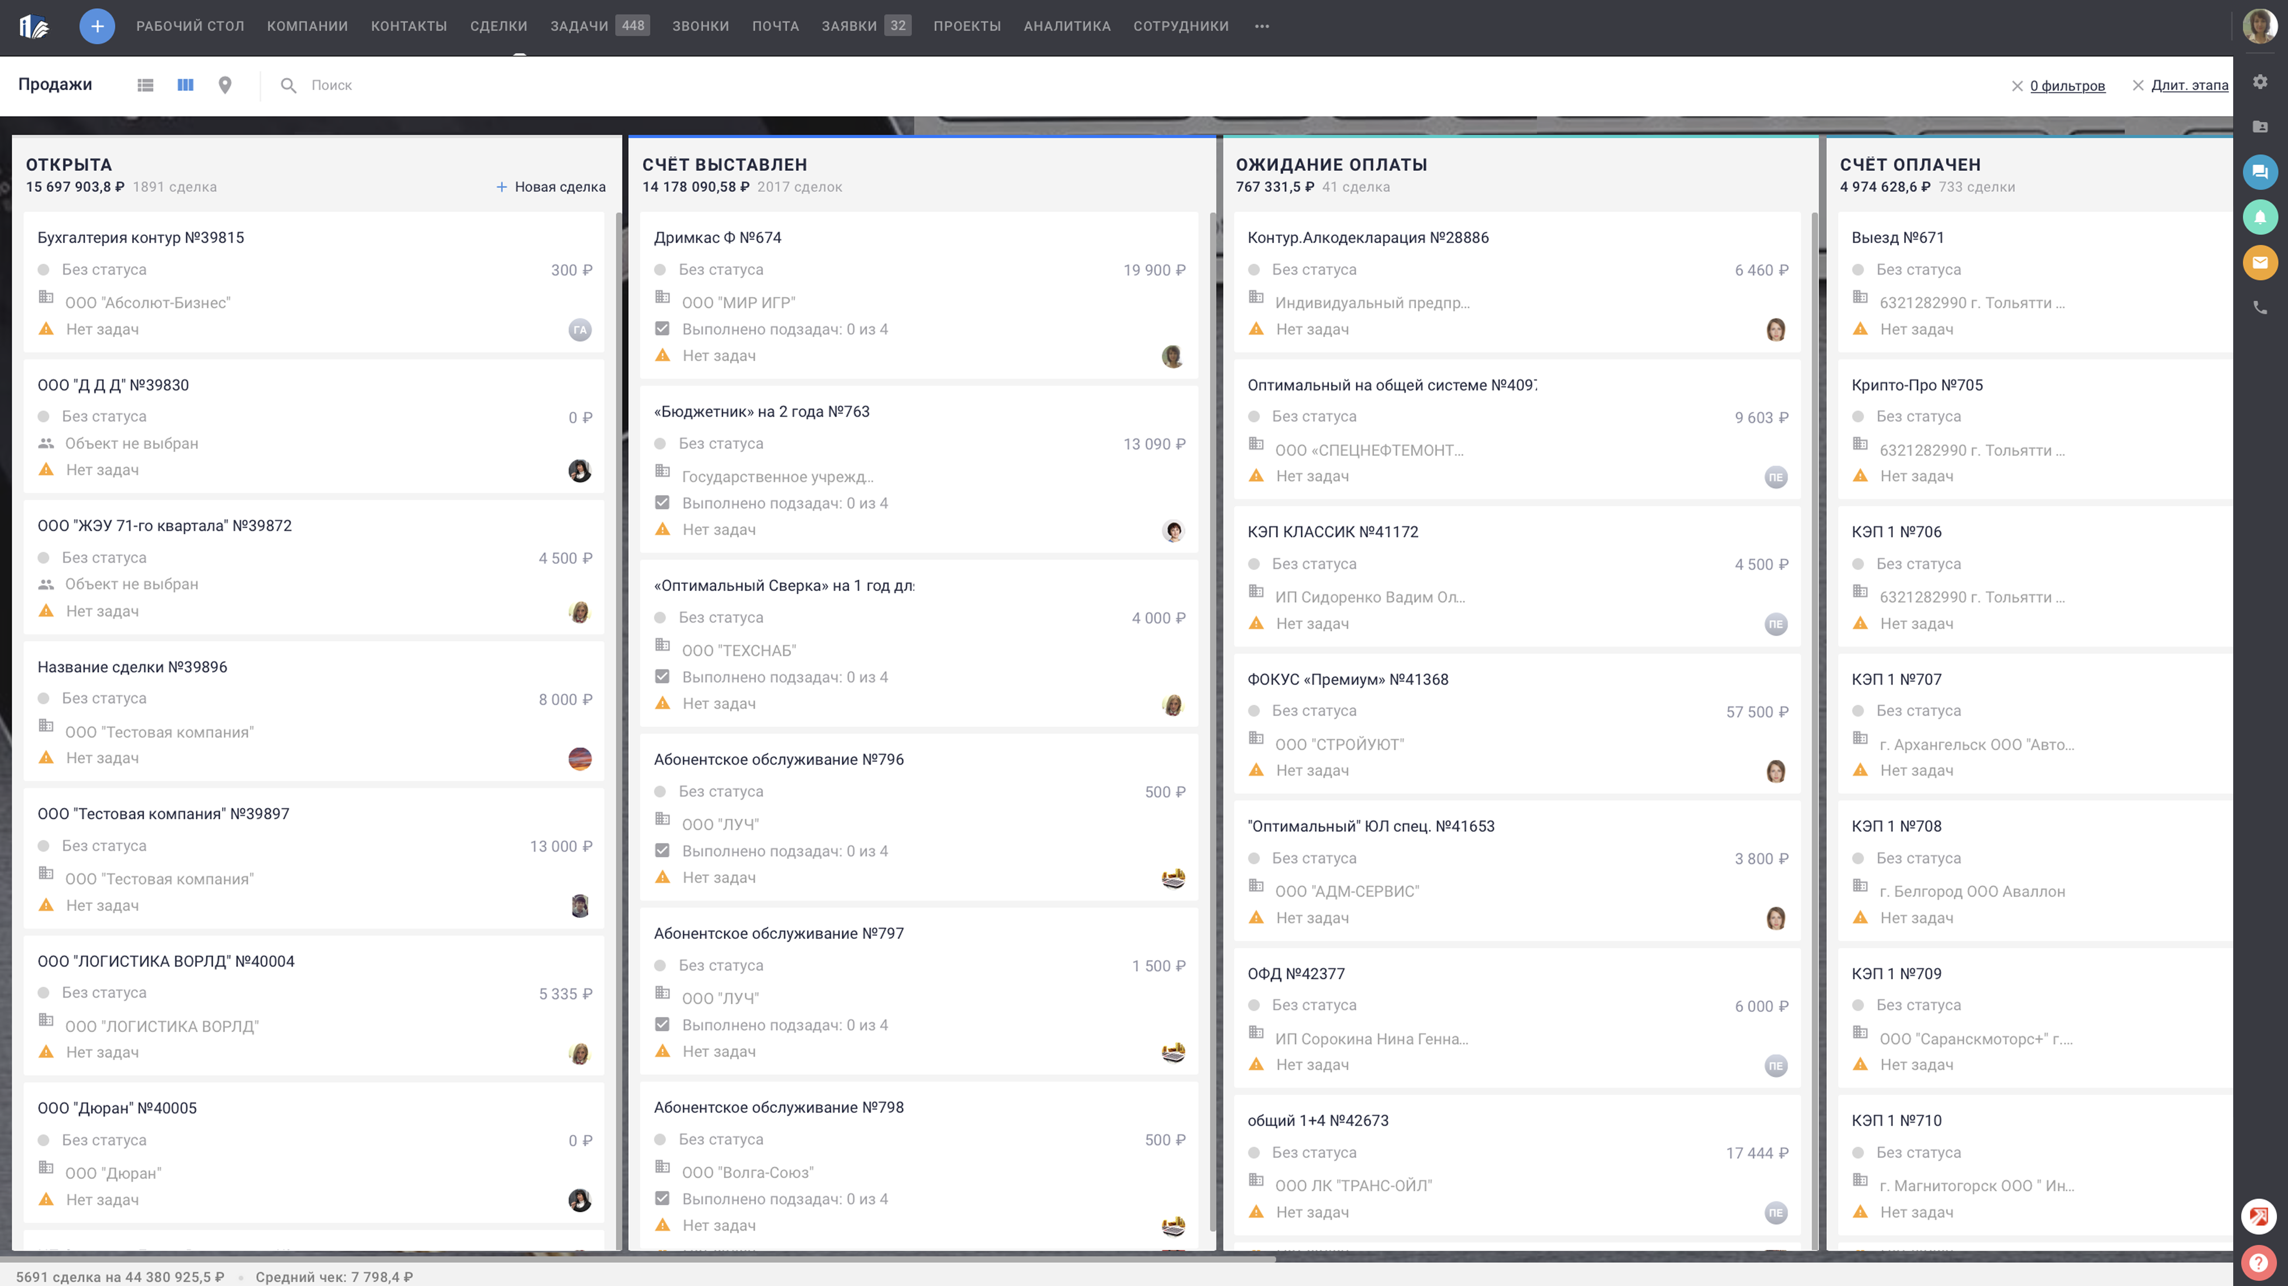Open the chat icon in sidebar
The width and height of the screenshot is (2288, 1286).
2259,171
